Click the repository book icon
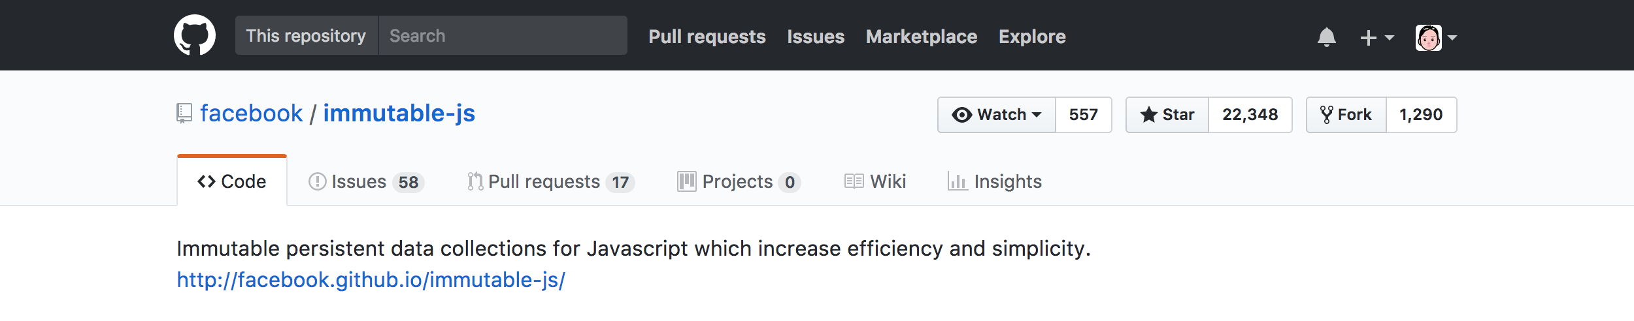 point(184,114)
